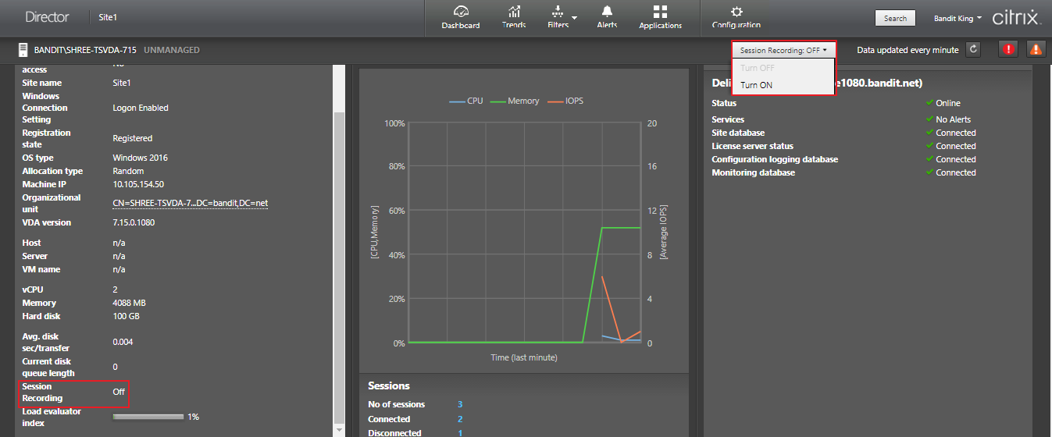The image size is (1052, 437).
Task: Click the UNMANAGED machine label
Action: pos(172,50)
